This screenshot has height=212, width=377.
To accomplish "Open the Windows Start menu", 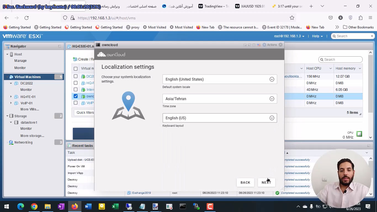I will point(7,206).
